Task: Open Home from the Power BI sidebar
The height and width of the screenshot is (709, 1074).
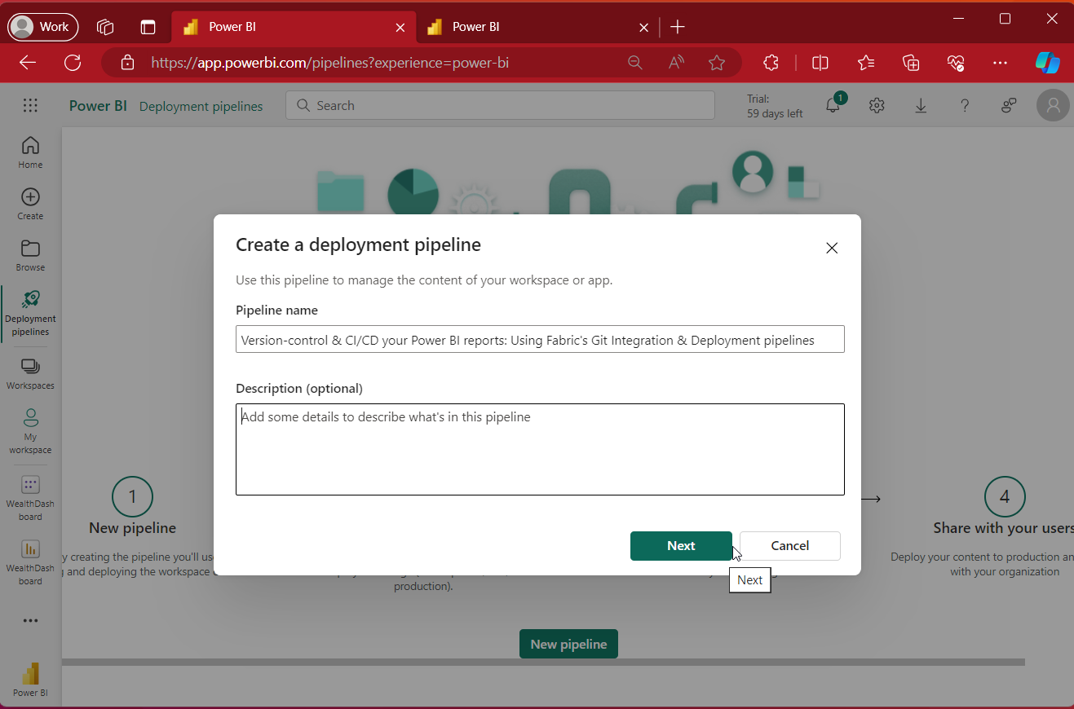Action: [30, 151]
